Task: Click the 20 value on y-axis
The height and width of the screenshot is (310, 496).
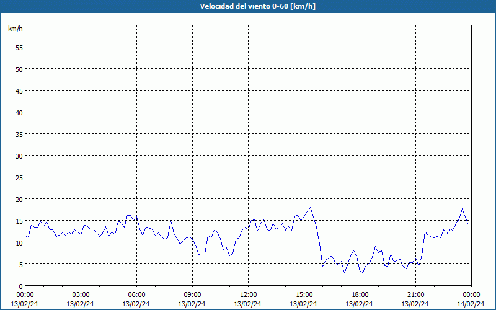Action: click(x=19, y=199)
